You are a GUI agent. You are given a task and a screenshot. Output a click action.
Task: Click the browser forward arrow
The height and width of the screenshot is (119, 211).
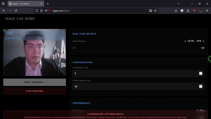10,11
